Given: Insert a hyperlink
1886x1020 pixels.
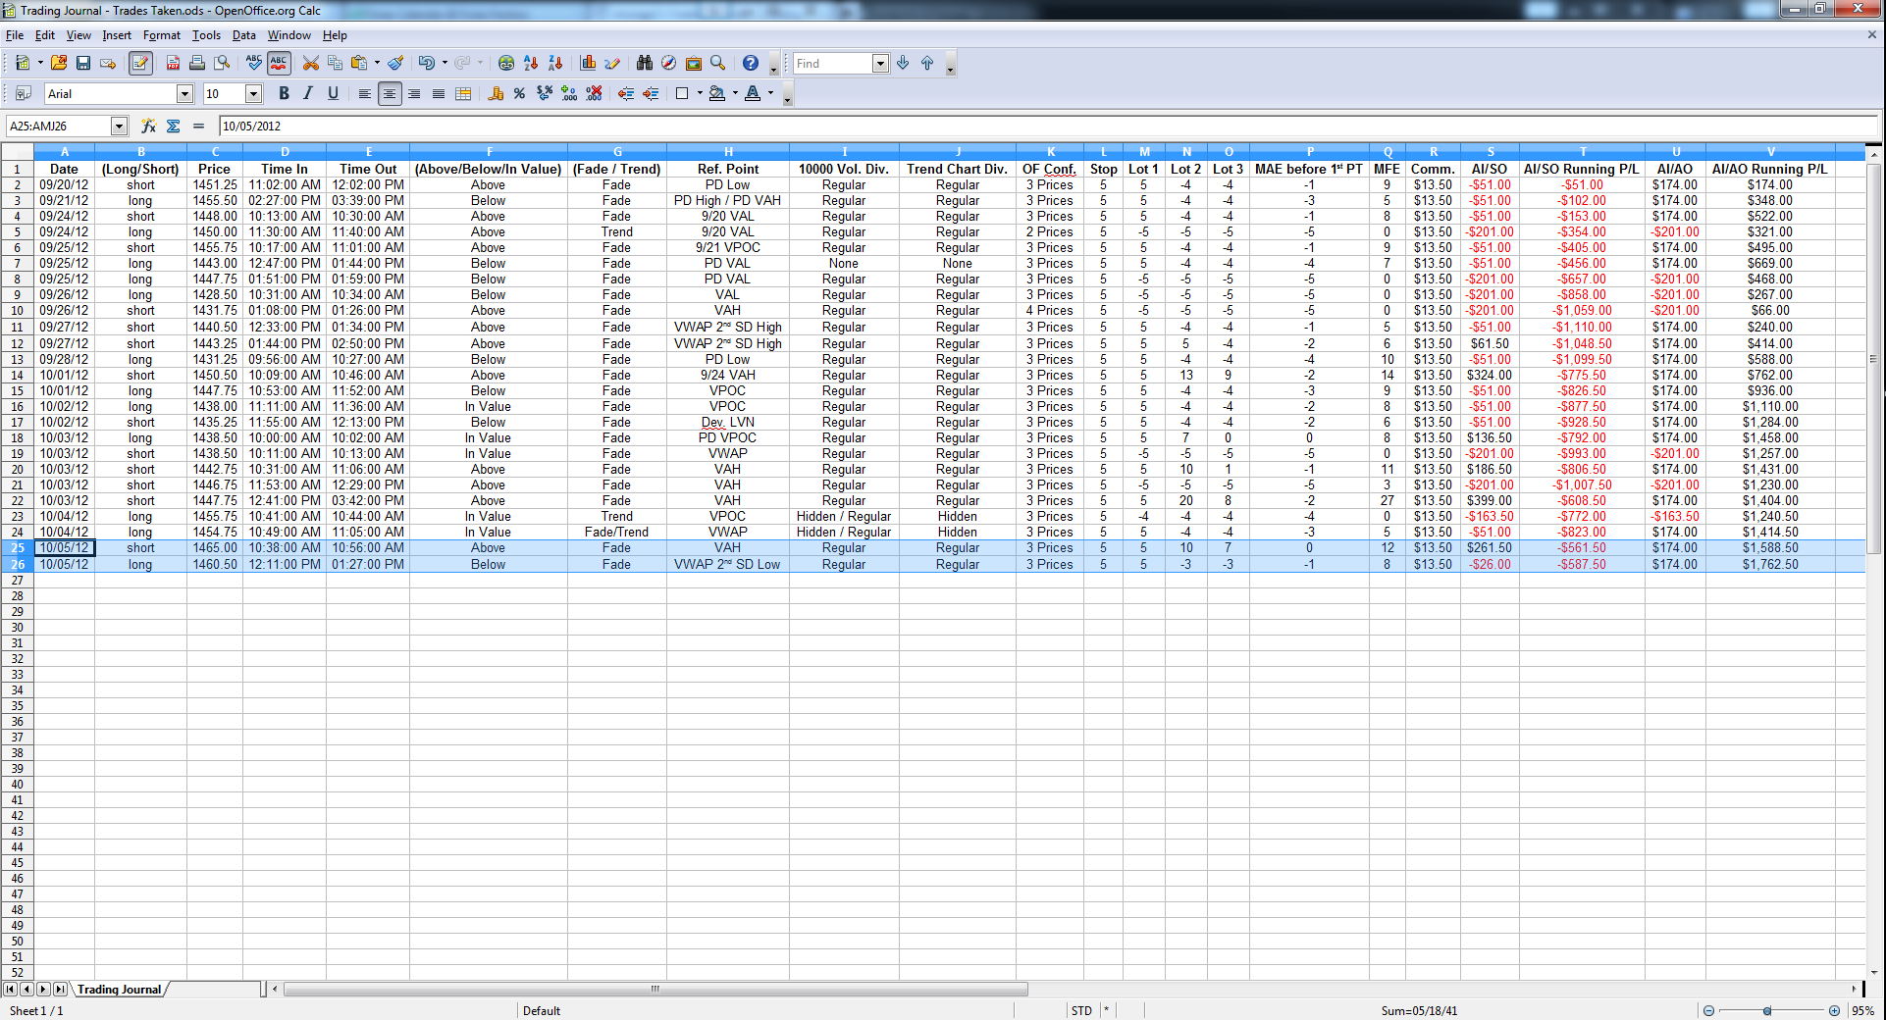Looking at the screenshot, I should tap(506, 63).
